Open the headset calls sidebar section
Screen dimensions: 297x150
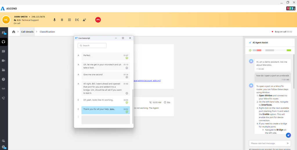point(4,42)
